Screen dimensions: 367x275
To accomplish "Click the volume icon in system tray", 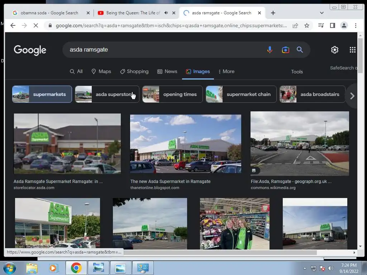I will [330, 268].
